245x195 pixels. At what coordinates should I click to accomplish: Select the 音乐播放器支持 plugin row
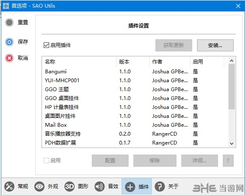tap(135, 134)
